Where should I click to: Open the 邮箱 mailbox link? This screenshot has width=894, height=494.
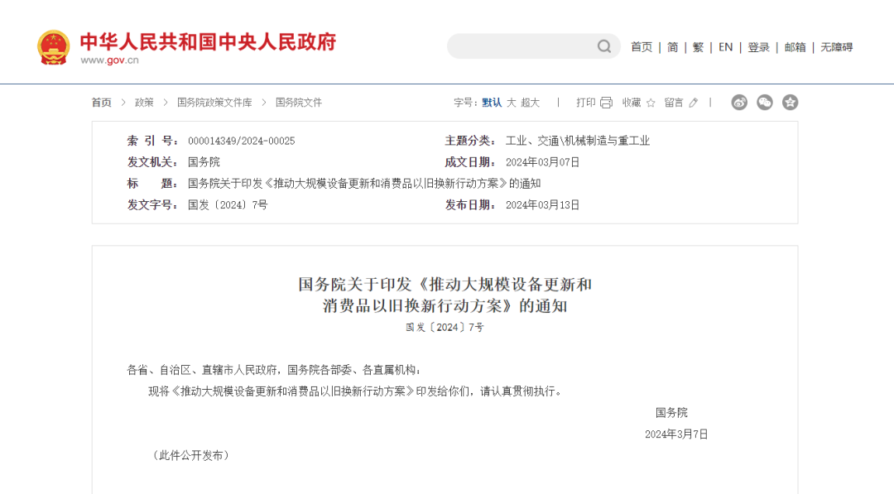pos(795,47)
